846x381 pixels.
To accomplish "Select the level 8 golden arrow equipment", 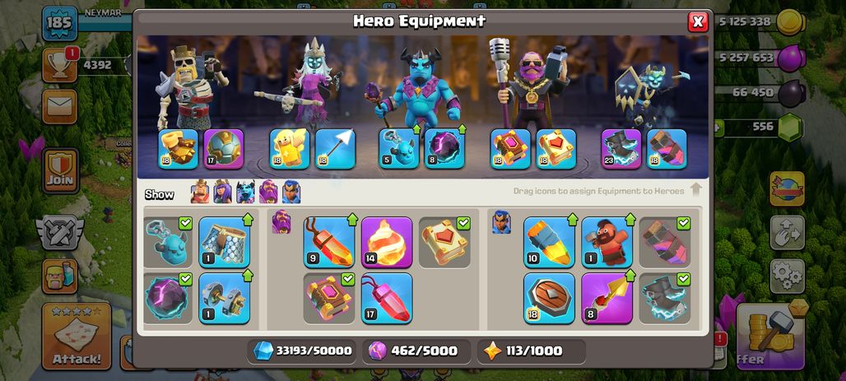I will coord(607,298).
